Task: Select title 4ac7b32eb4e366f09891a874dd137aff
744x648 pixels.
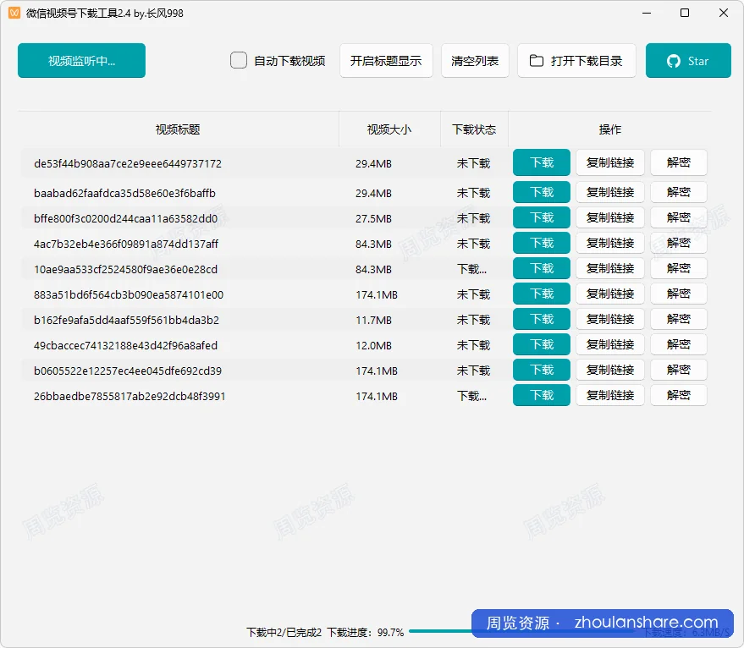Action: pyautogui.click(x=126, y=244)
